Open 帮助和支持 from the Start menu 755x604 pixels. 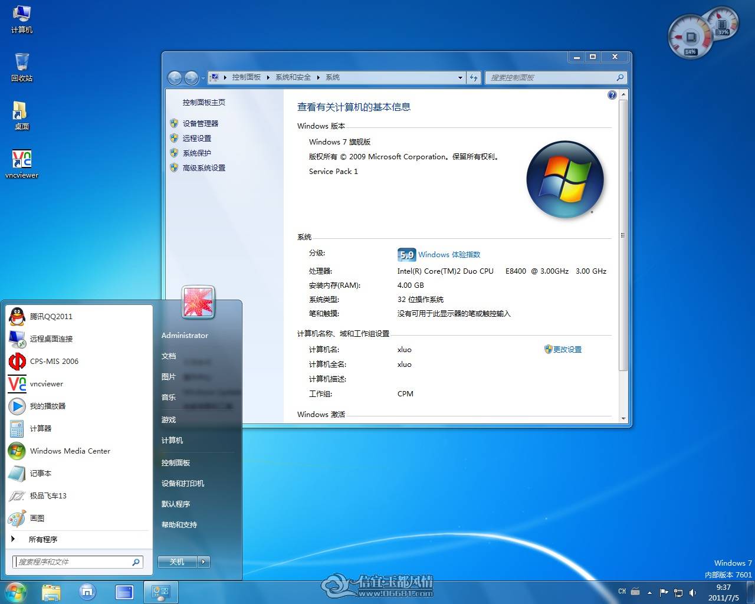tap(179, 524)
